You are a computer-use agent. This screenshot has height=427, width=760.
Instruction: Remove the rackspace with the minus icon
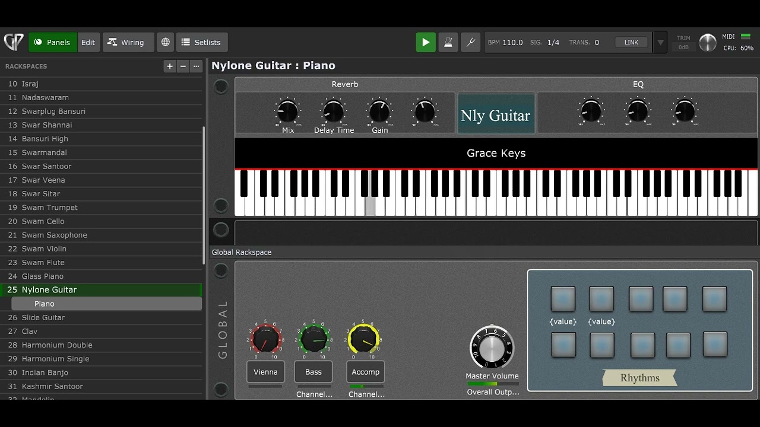(183, 66)
